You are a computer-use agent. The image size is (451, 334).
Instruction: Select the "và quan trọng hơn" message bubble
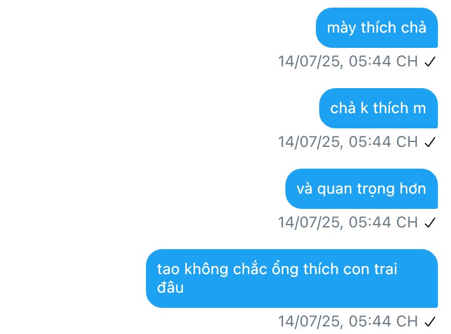tap(362, 189)
